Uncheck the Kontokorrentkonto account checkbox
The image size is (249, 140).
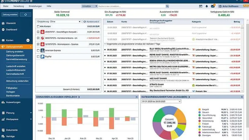(x=38, y=38)
